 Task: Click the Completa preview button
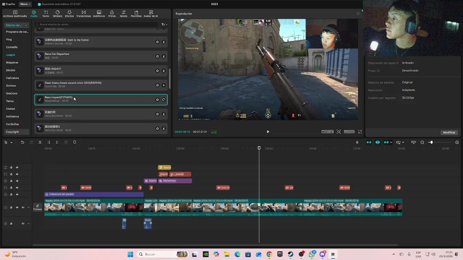[x=327, y=132]
